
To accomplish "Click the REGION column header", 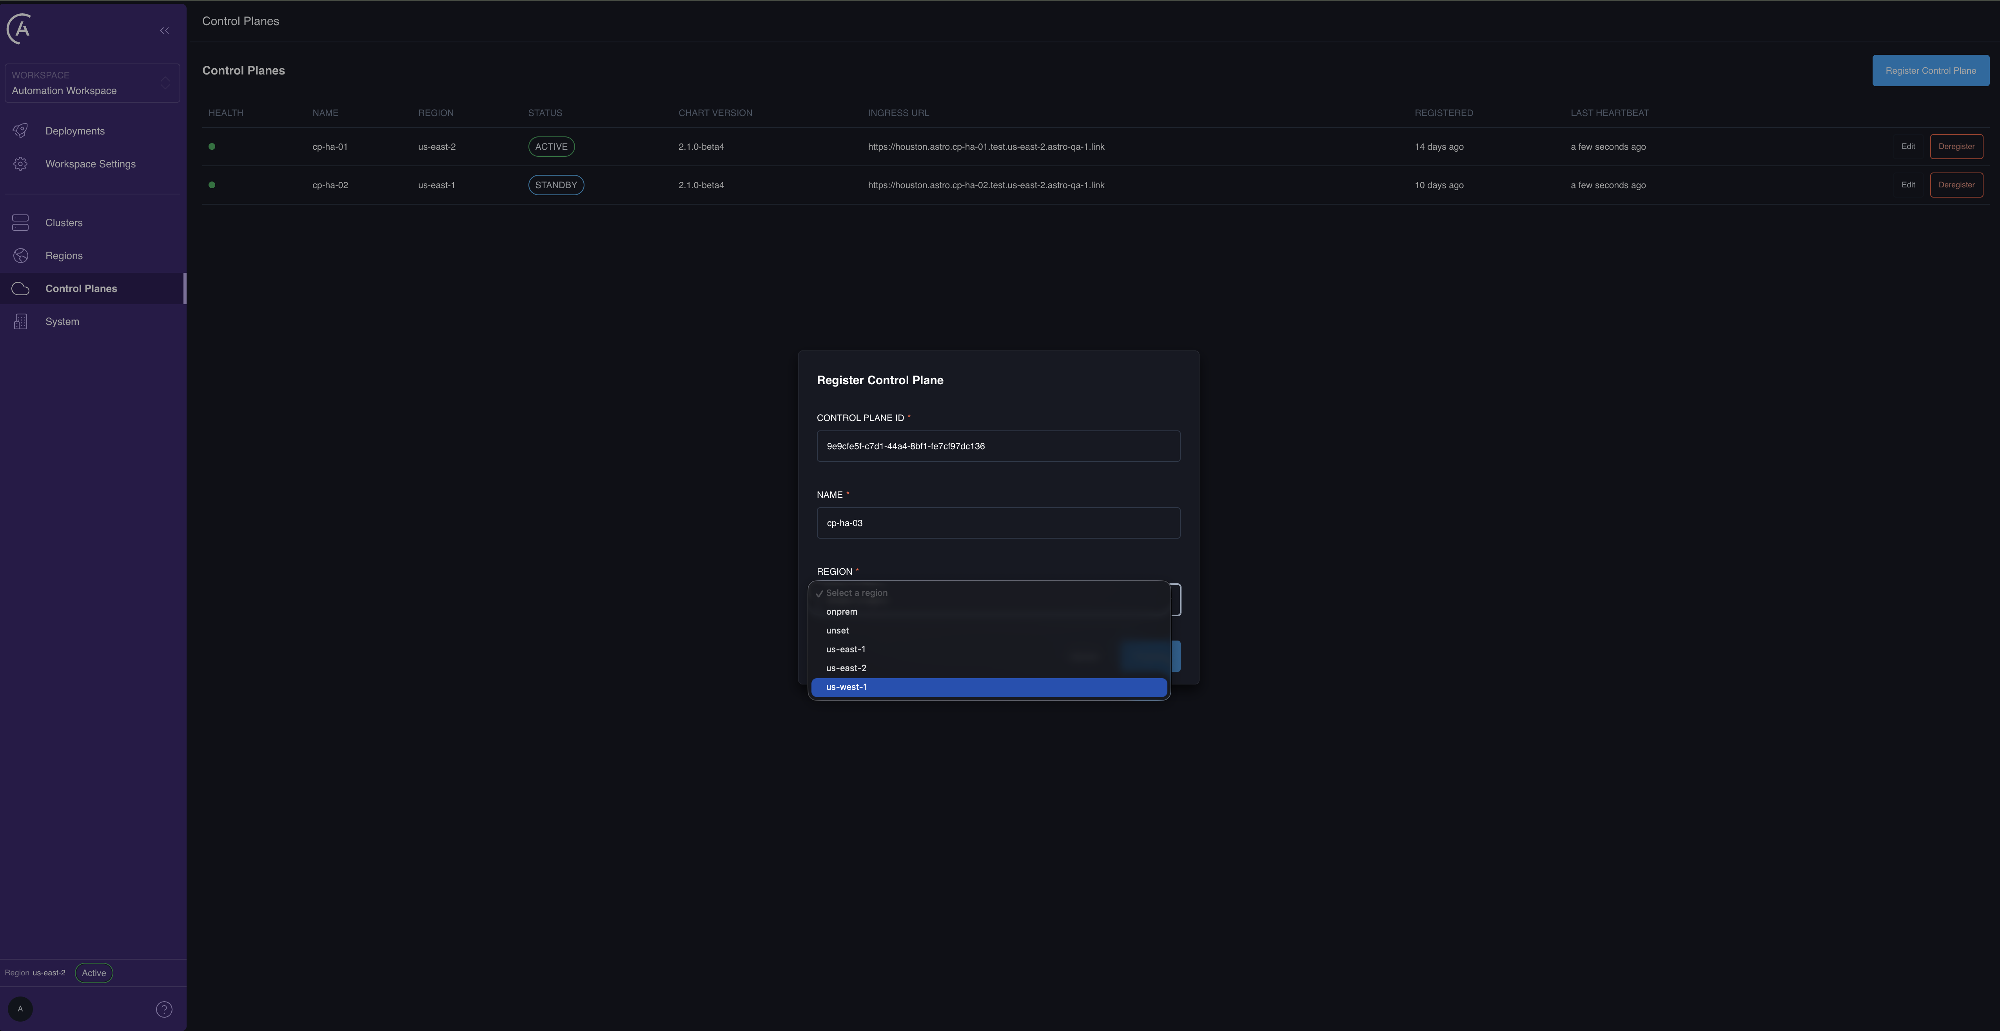I will [x=436, y=113].
